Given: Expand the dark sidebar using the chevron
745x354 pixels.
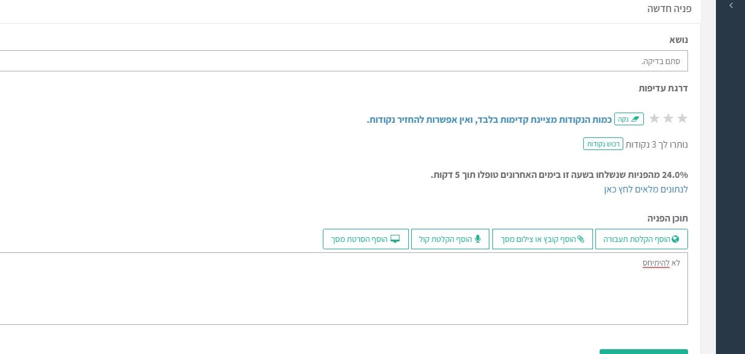Looking at the screenshot, I should pyautogui.click(x=731, y=5).
